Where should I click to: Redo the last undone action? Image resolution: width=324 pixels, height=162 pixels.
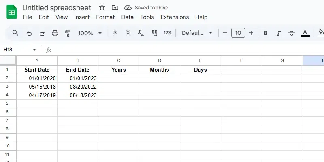[42, 33]
